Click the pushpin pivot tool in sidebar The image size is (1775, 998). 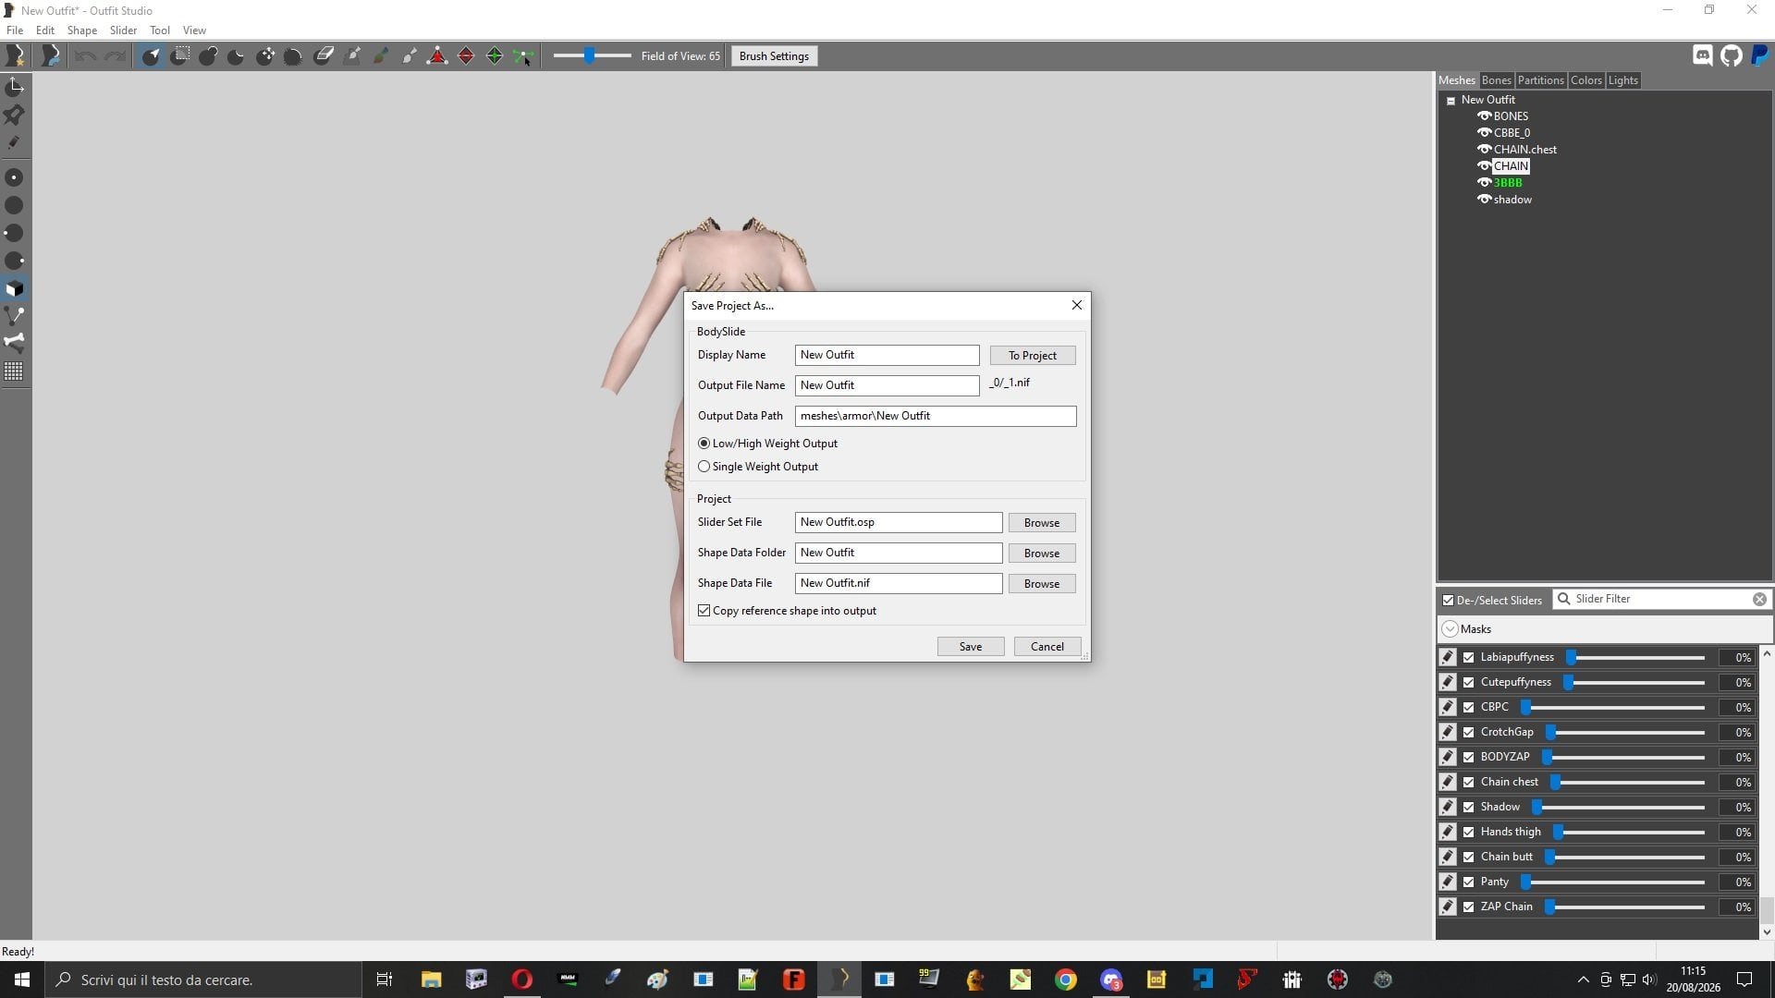(15, 115)
